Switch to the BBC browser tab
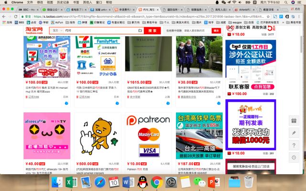306x191 pixels. click(28, 10)
